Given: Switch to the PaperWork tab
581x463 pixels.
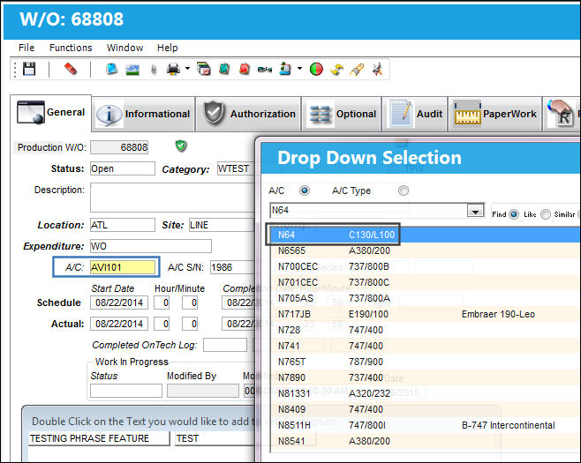Looking at the screenshot, I should [495, 114].
